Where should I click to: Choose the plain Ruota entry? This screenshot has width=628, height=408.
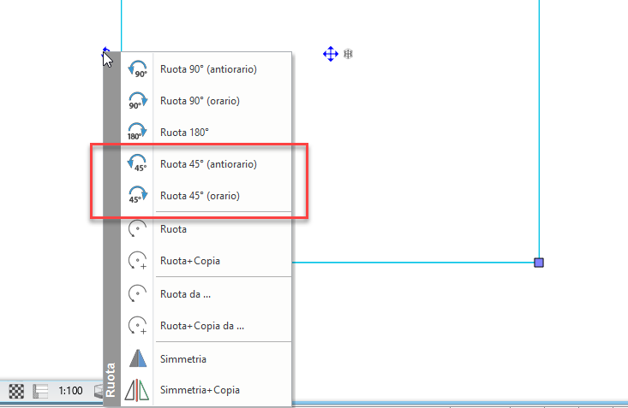pyautogui.click(x=206, y=228)
